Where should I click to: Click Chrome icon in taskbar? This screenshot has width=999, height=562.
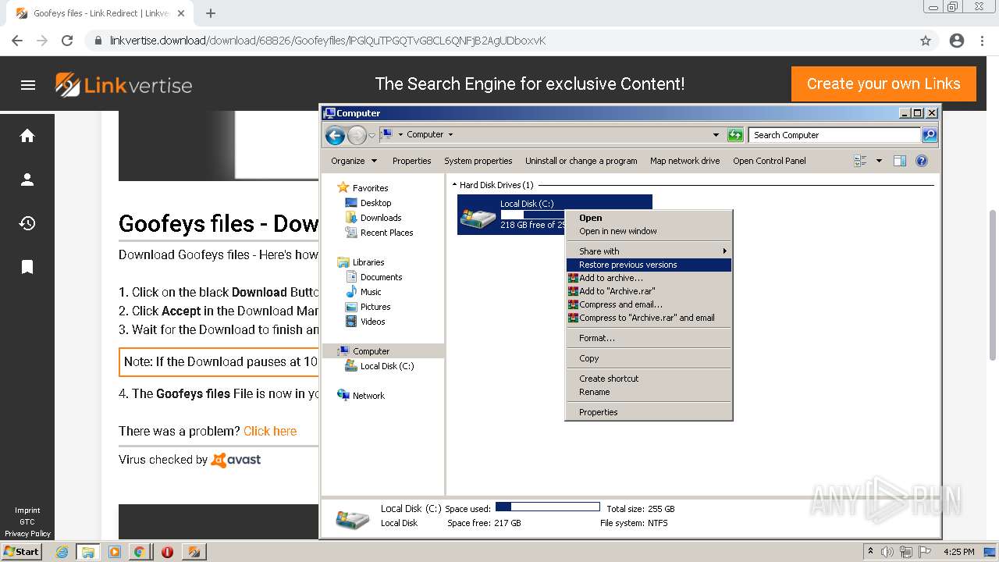pyautogui.click(x=139, y=552)
